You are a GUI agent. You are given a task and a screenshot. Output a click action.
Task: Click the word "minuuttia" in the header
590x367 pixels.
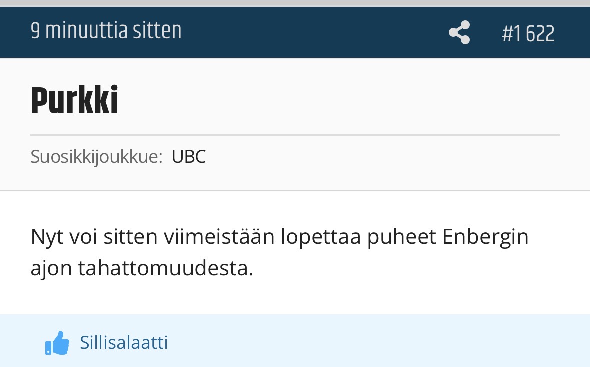click(x=87, y=31)
